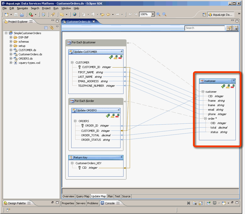Collapse the Update CUSTOMER block chevron

tap(121, 51)
